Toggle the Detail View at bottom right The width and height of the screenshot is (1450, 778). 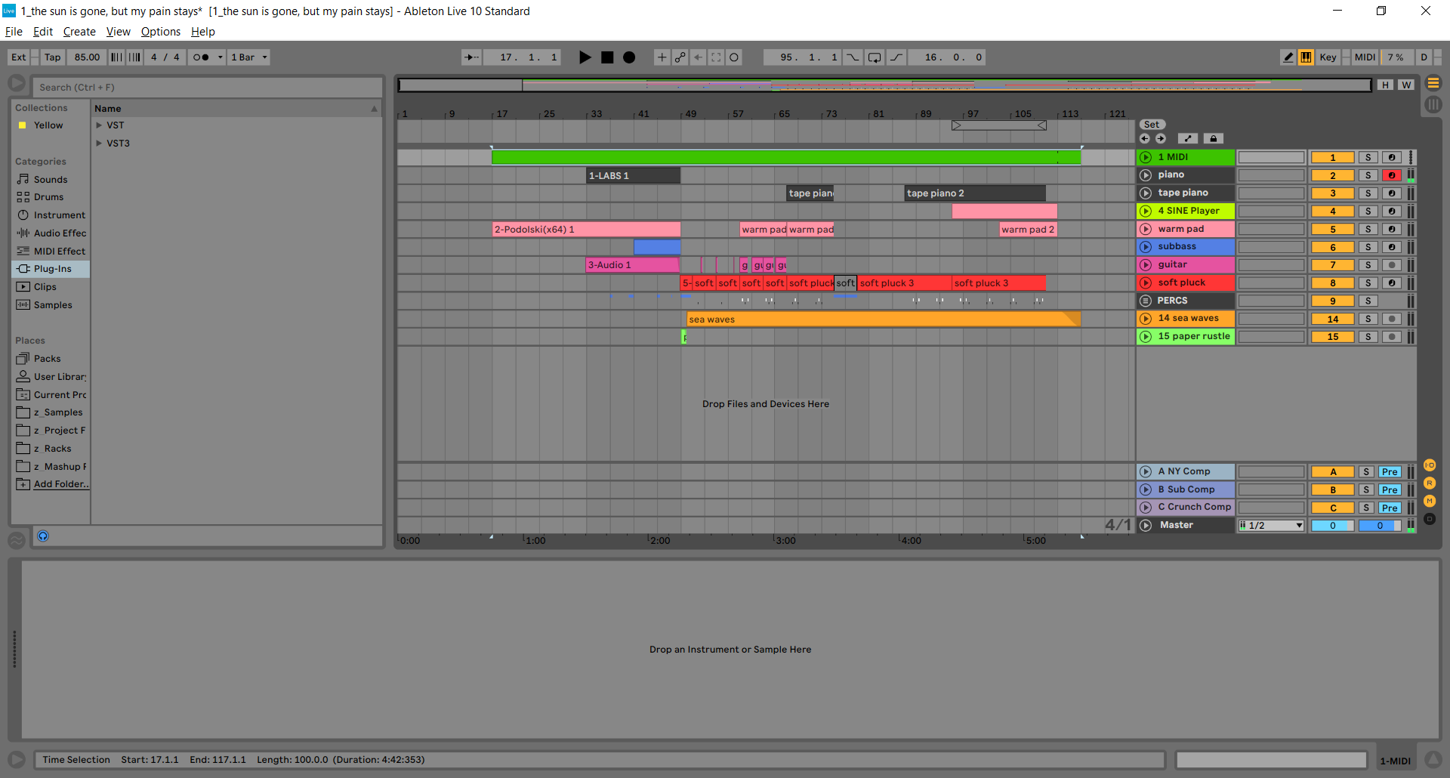coord(1433,760)
